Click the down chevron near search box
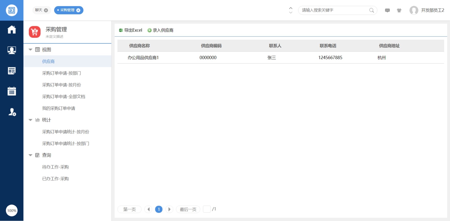This screenshot has width=450, height=221. pyautogui.click(x=291, y=12)
